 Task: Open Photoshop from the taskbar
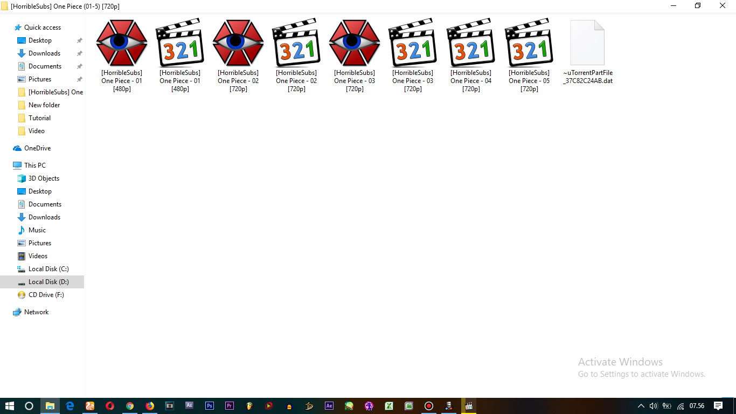coord(210,406)
